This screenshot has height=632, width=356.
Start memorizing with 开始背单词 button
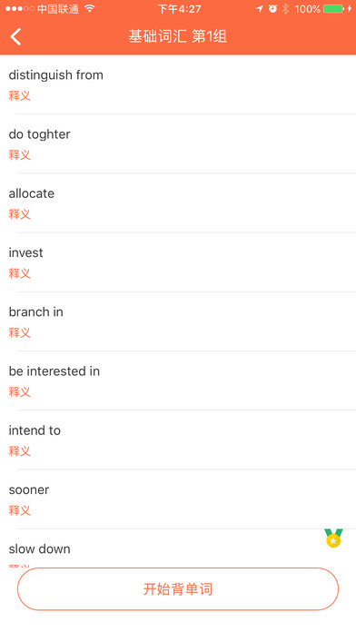(x=178, y=589)
